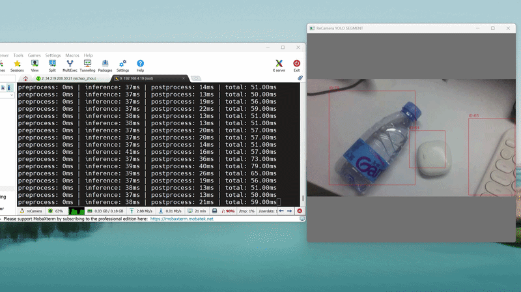Screen dimensions: 521x292
Task: Click the right arrow in status bar
Action: 289,211
